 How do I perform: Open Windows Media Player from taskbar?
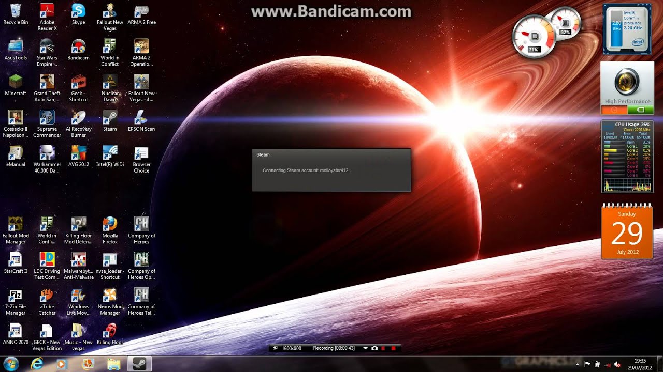tap(62, 364)
